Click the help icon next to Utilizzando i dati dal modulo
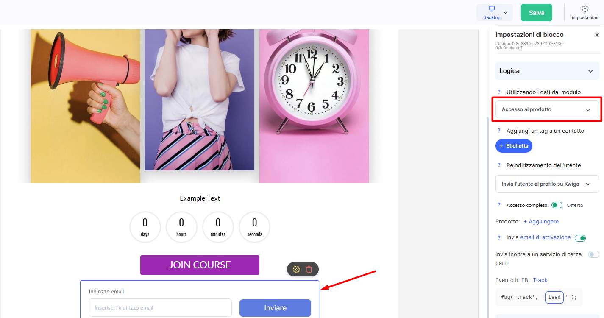 499,92
